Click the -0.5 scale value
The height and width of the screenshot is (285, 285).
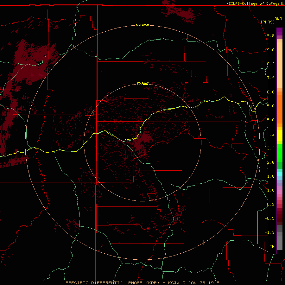(269, 218)
